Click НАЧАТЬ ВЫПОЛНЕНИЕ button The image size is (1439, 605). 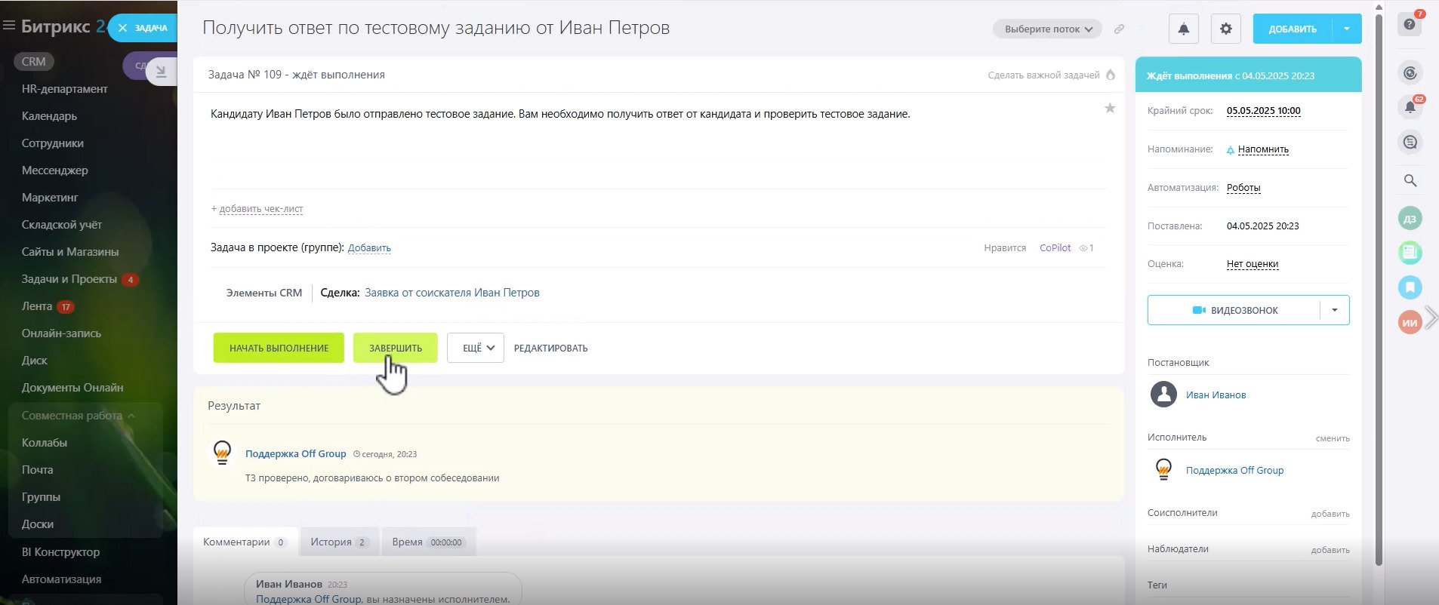coord(279,348)
